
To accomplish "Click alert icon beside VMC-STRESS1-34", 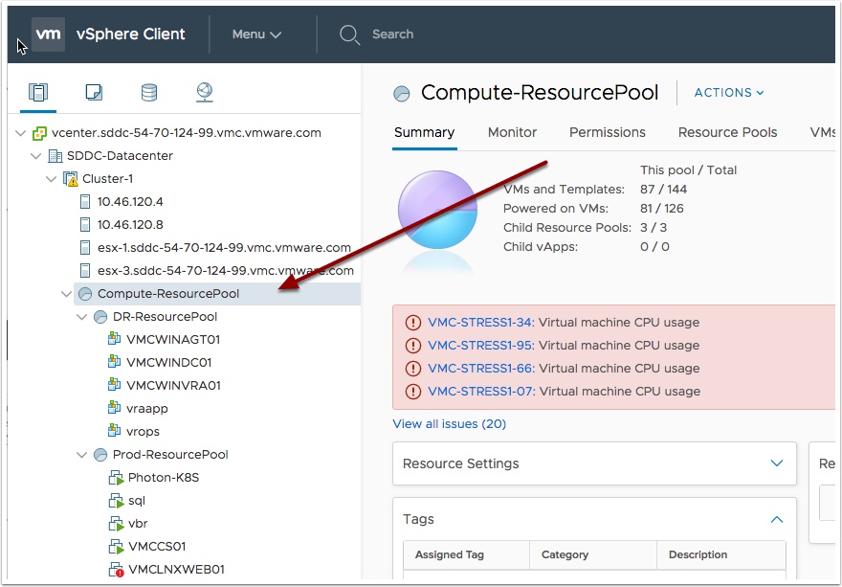I will pos(413,323).
